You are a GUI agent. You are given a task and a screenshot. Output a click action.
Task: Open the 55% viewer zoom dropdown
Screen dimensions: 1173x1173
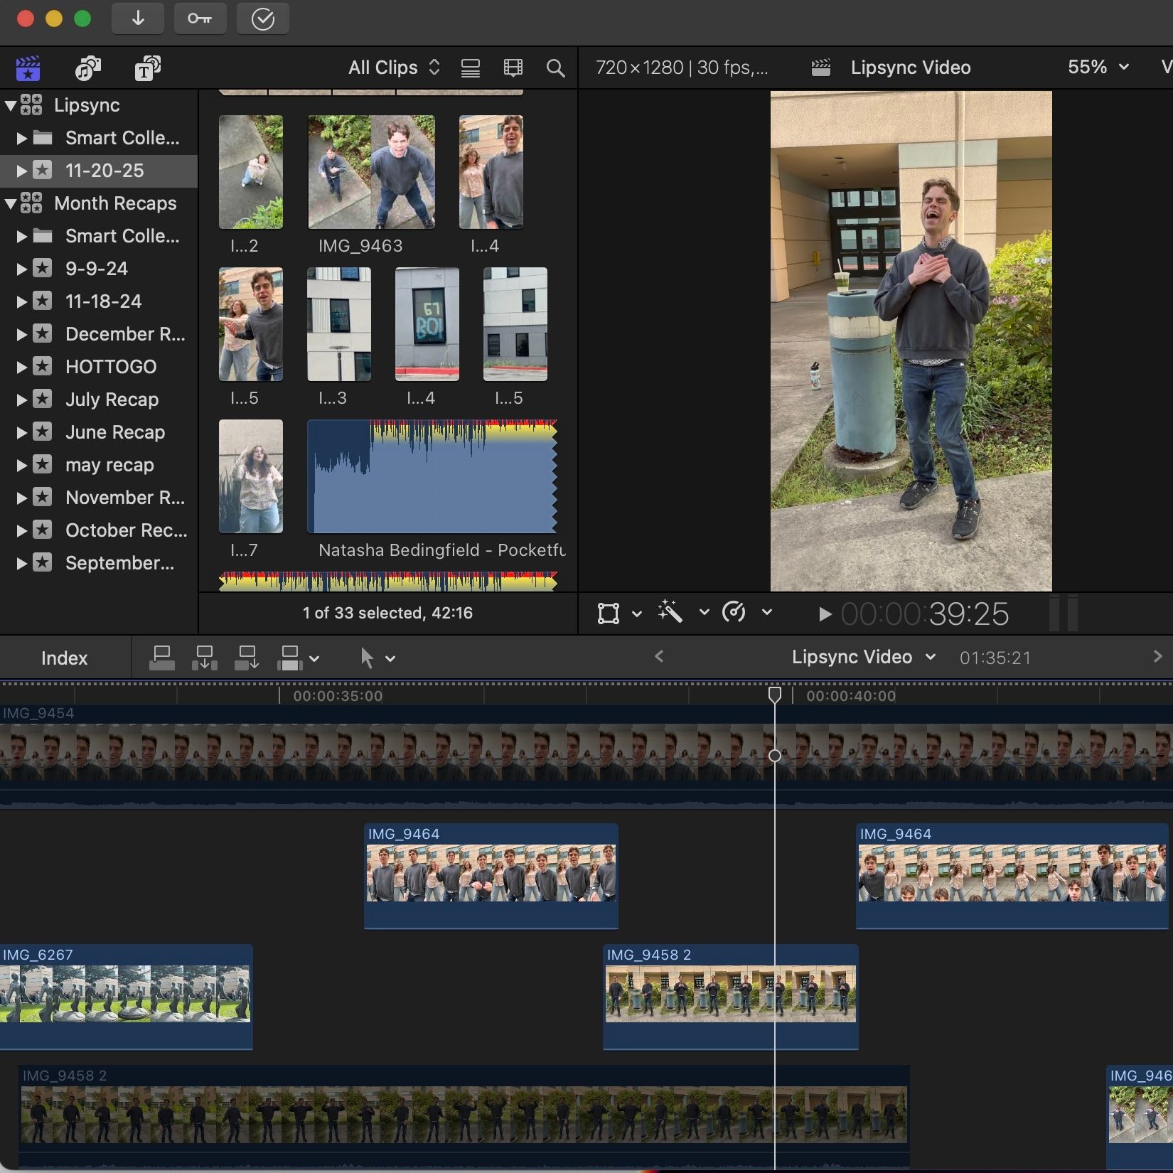[x=1098, y=68]
